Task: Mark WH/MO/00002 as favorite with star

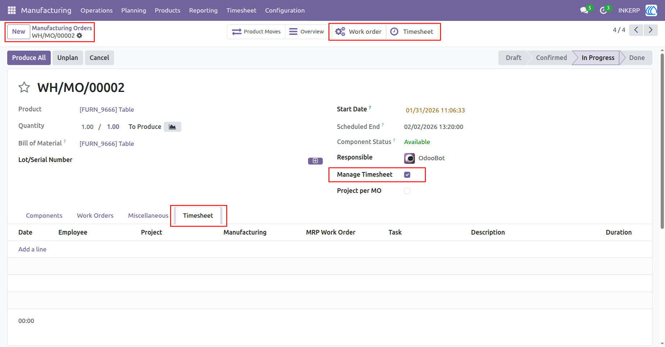Action: click(24, 87)
